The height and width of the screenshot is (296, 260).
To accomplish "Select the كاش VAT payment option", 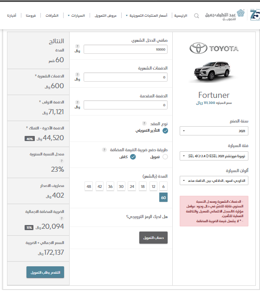I will pos(133,157).
